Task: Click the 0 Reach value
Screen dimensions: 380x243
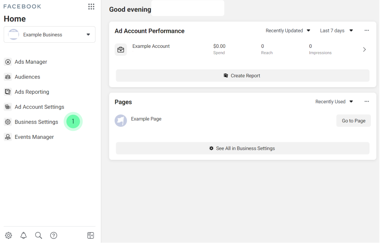Action: [263, 46]
